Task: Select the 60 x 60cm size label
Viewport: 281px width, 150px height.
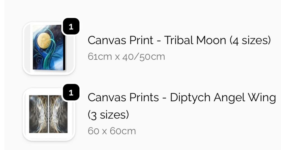Action: (x=112, y=131)
